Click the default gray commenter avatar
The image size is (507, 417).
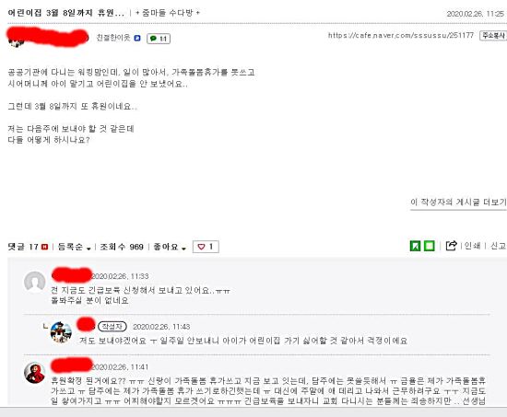(x=35, y=282)
